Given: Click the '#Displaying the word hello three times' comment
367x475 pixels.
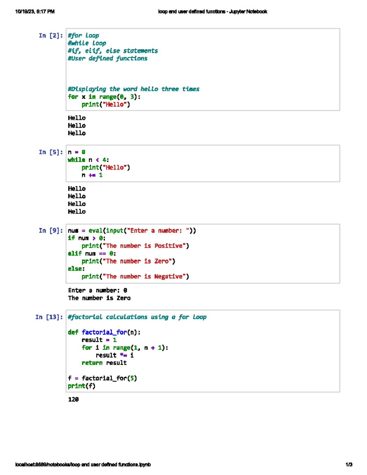Looking at the screenshot, I should pos(134,89).
